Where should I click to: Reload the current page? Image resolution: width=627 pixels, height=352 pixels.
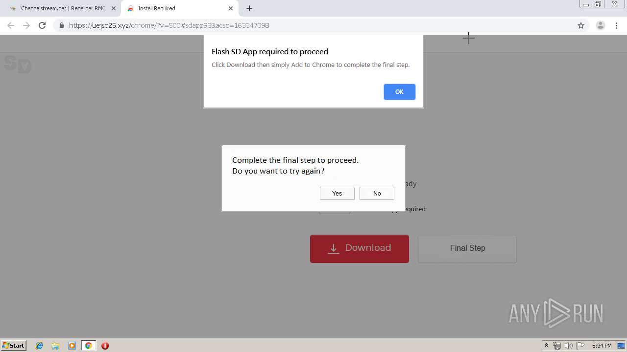coord(42,25)
